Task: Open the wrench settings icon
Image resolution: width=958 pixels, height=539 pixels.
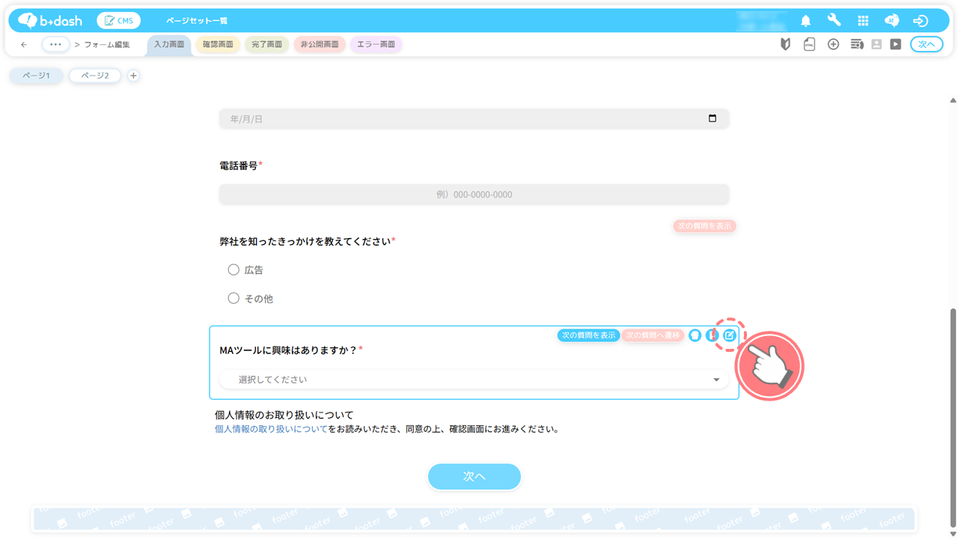Action: click(834, 21)
